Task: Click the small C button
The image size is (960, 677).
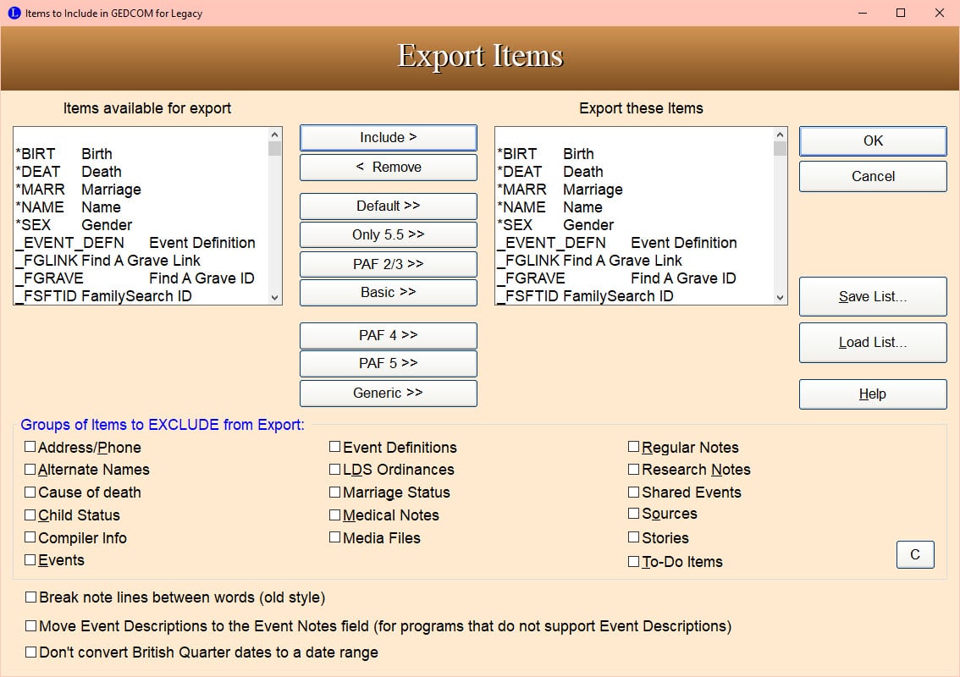Action: pos(914,555)
